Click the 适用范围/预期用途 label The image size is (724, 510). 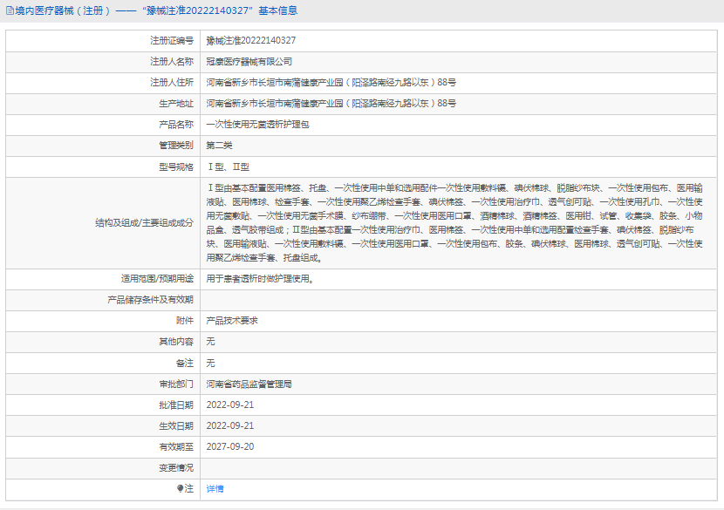pyautogui.click(x=158, y=279)
